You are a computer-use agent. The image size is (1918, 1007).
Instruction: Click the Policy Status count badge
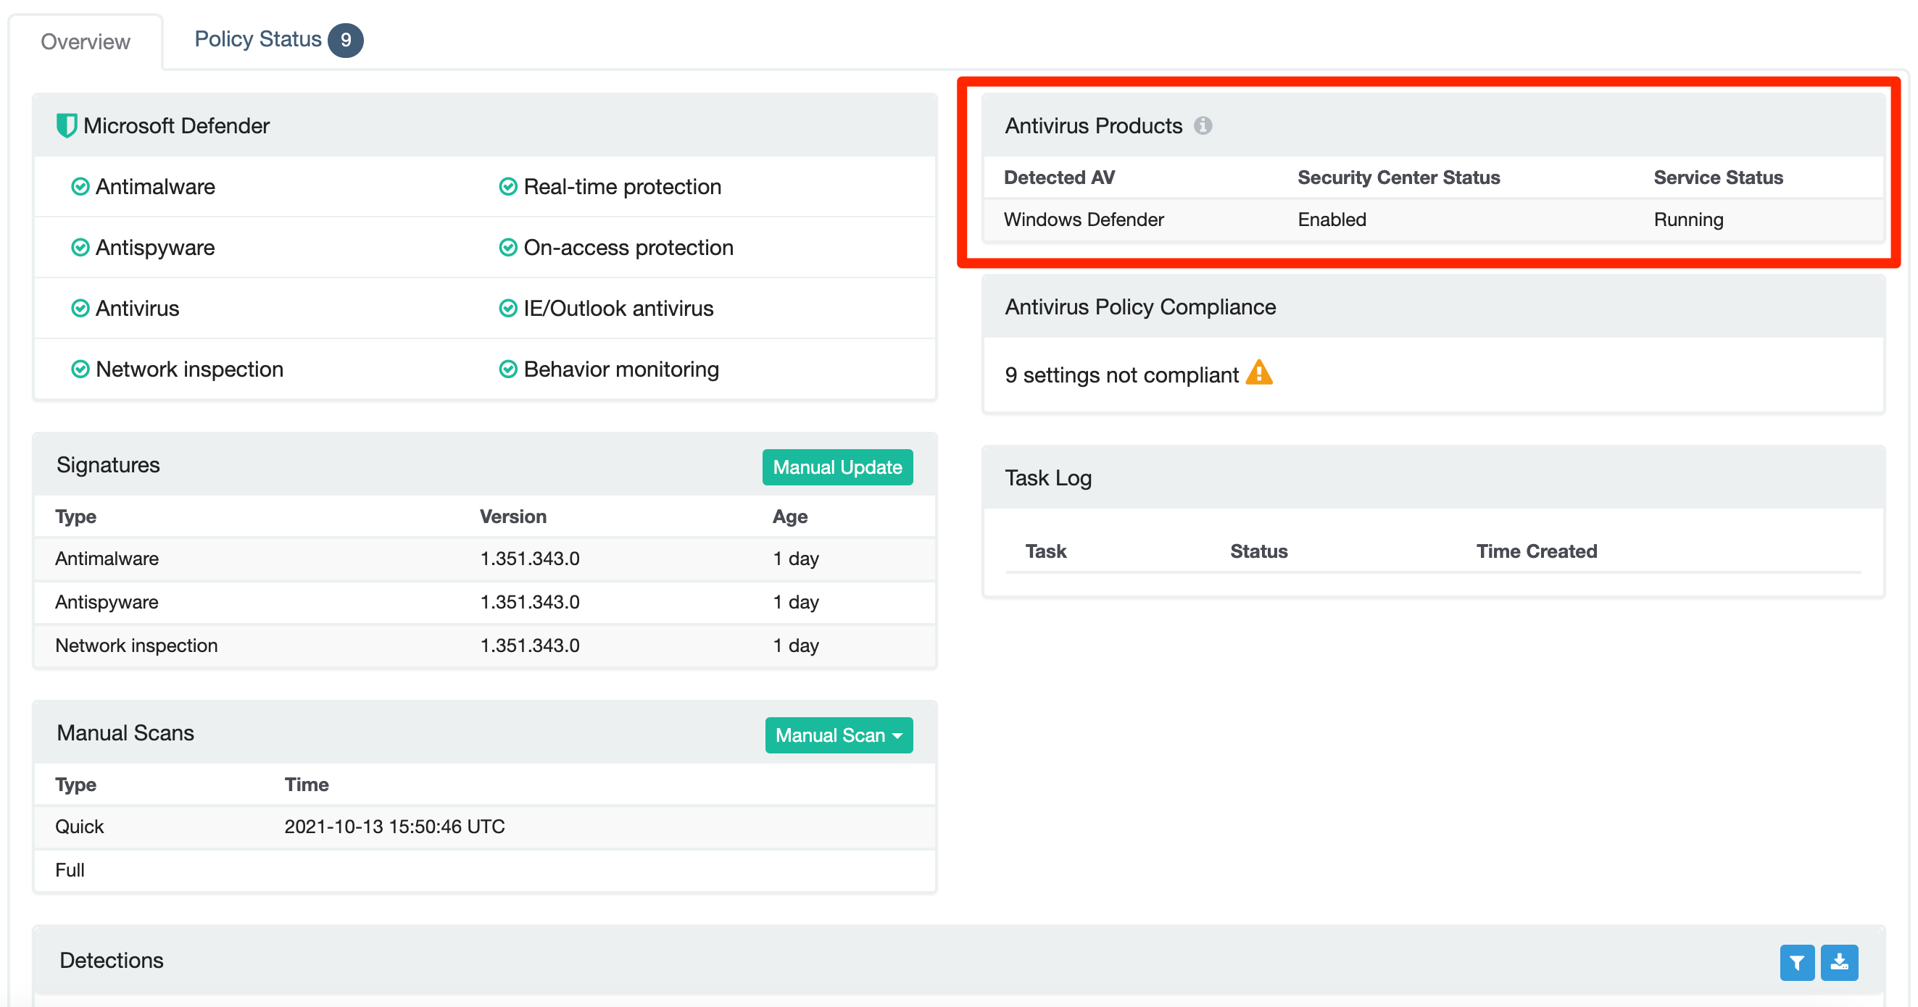click(346, 40)
